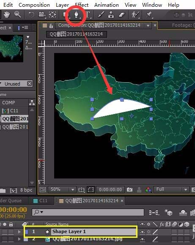Viewport: 195px width, 245px height.
Task: Take a snapshot with camera icon
Action: coord(129,190)
